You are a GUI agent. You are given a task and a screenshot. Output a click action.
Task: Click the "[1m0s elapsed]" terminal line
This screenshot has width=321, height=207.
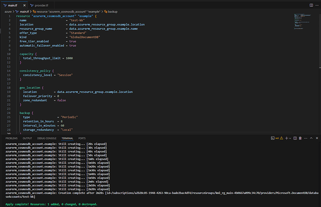pos(57,159)
